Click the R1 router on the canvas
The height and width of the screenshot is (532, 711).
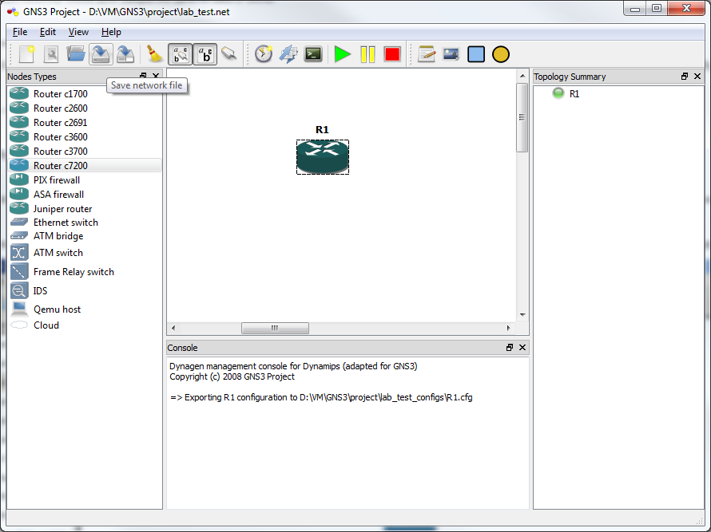point(323,157)
